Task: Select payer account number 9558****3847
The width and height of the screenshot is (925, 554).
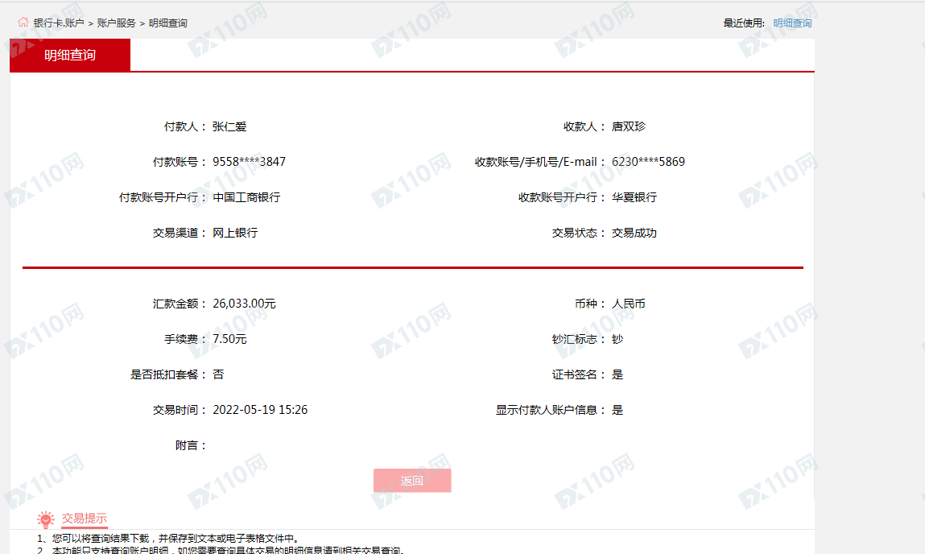Action: (x=249, y=162)
